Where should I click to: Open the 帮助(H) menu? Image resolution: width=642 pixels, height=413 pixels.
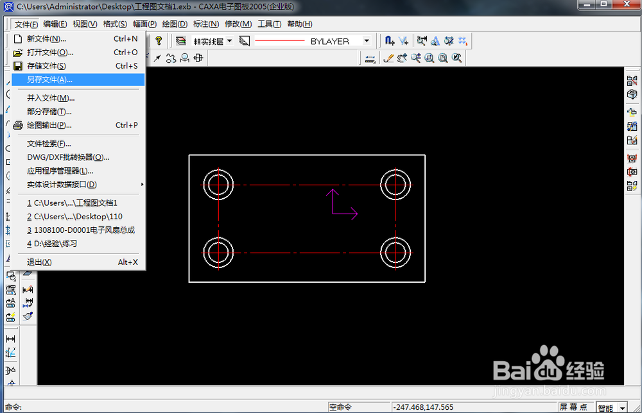(x=300, y=24)
